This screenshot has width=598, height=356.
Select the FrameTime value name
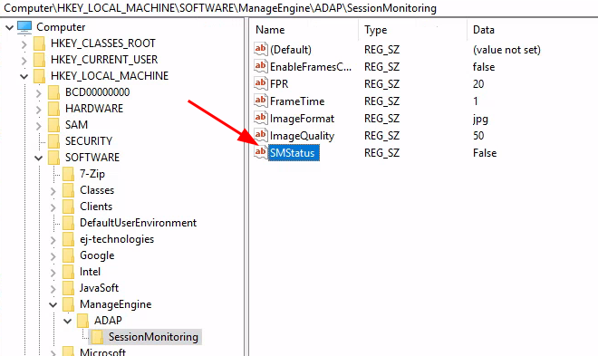pyautogui.click(x=297, y=101)
